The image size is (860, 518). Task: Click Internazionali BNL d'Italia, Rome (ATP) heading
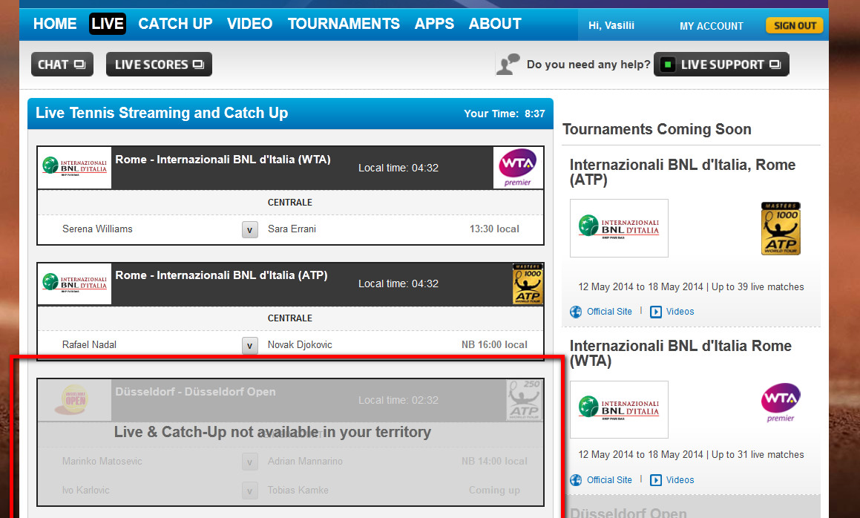683,171
